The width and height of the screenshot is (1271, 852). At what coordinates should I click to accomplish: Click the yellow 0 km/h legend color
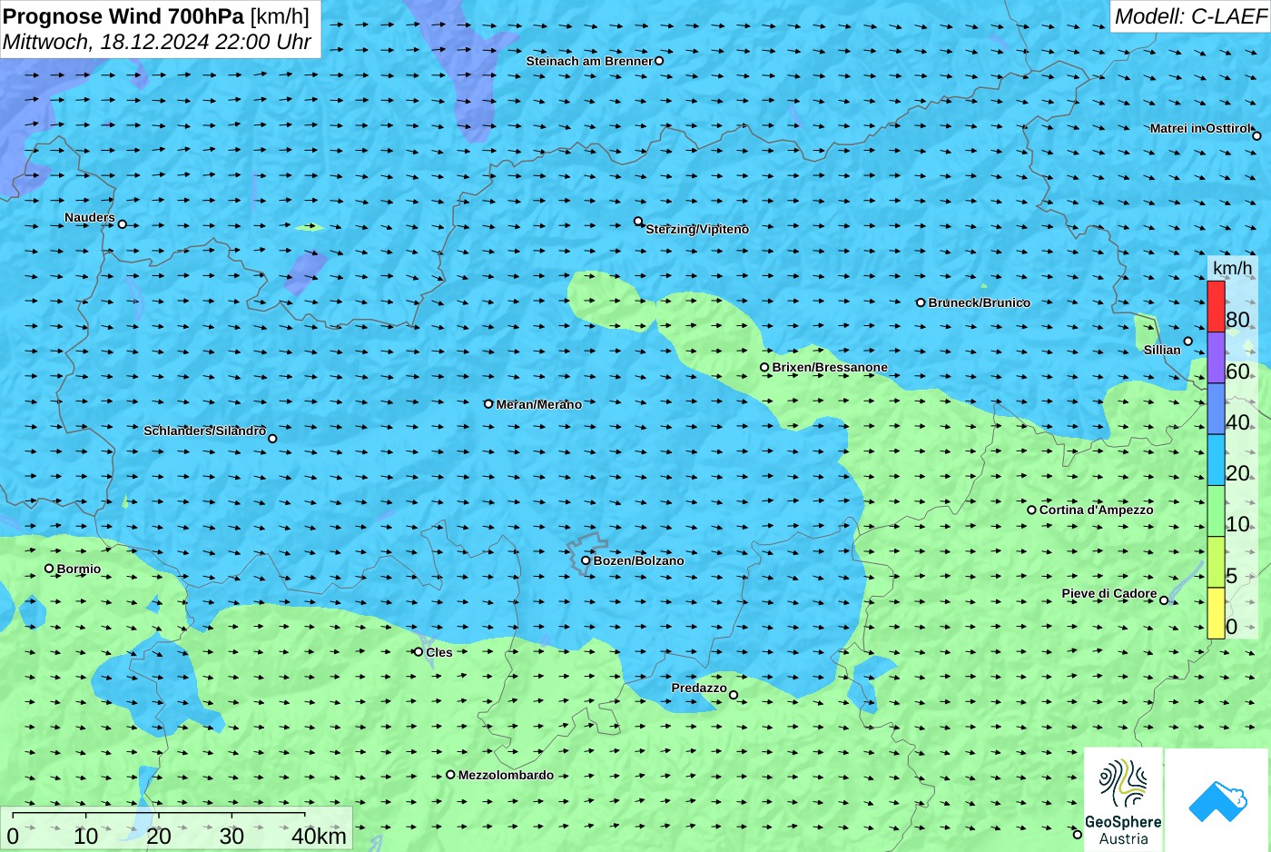point(1216,613)
